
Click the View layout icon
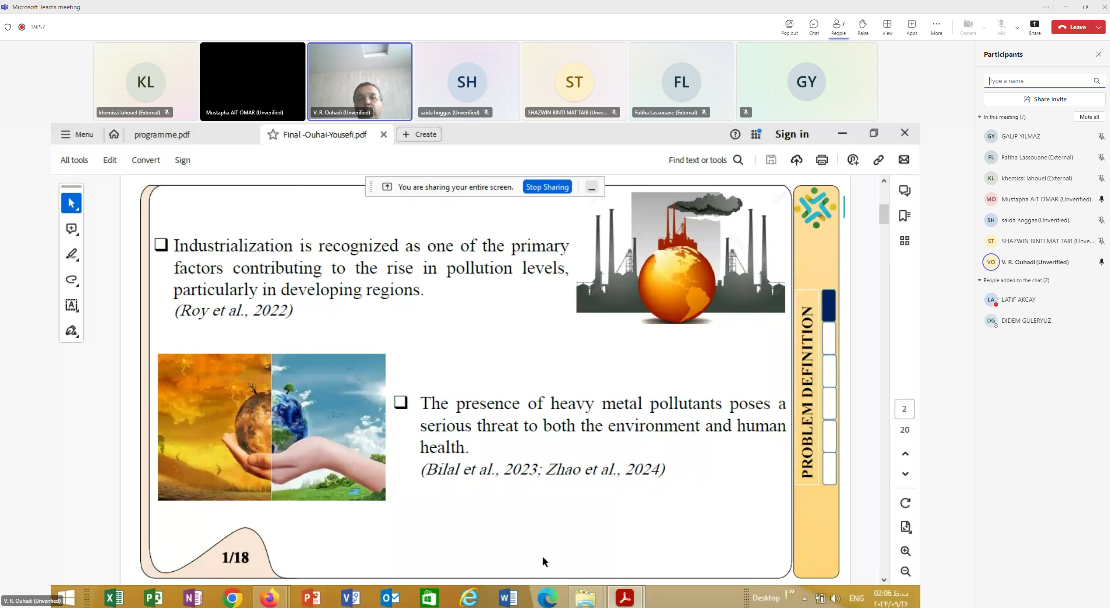(887, 27)
